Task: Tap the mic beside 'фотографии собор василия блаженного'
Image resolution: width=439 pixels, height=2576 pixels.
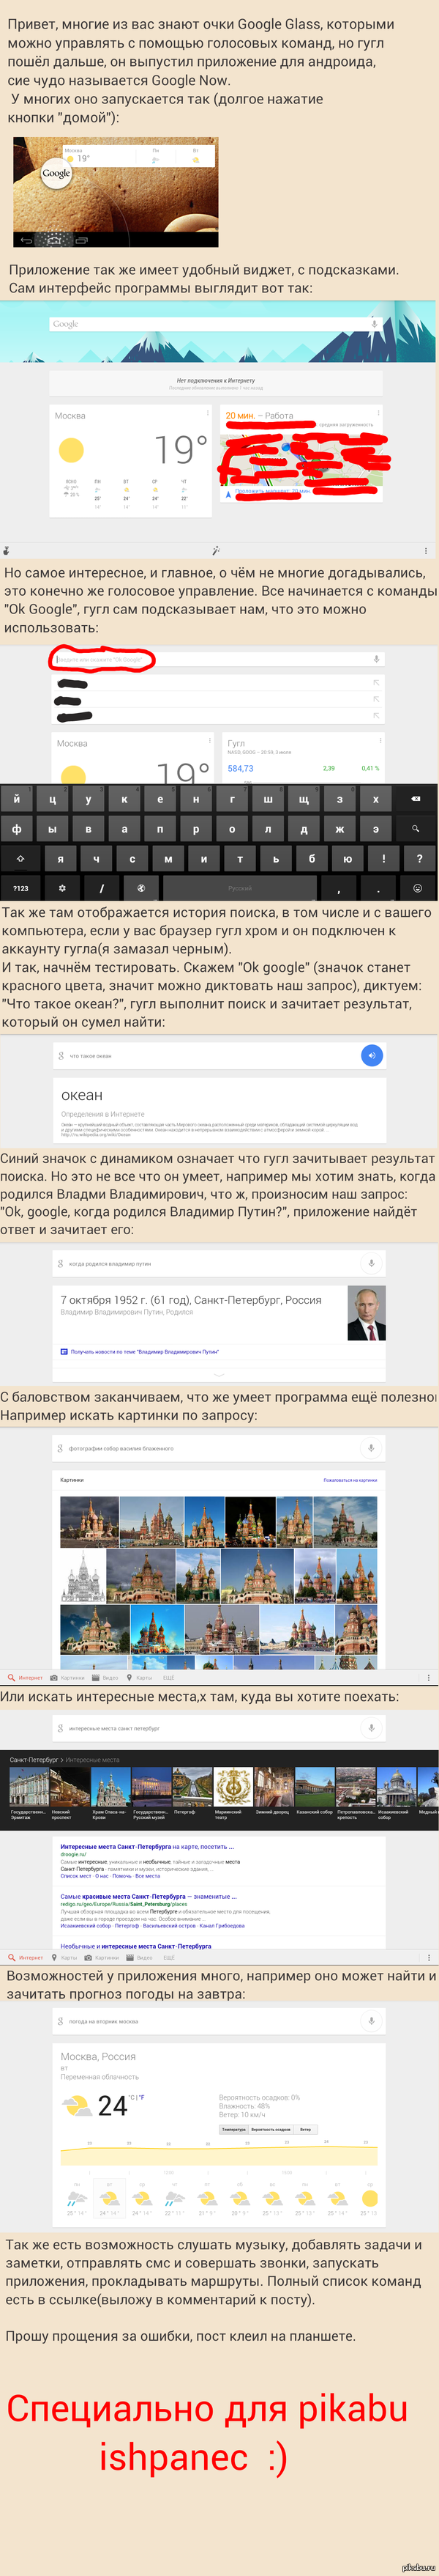Action: (x=371, y=1447)
